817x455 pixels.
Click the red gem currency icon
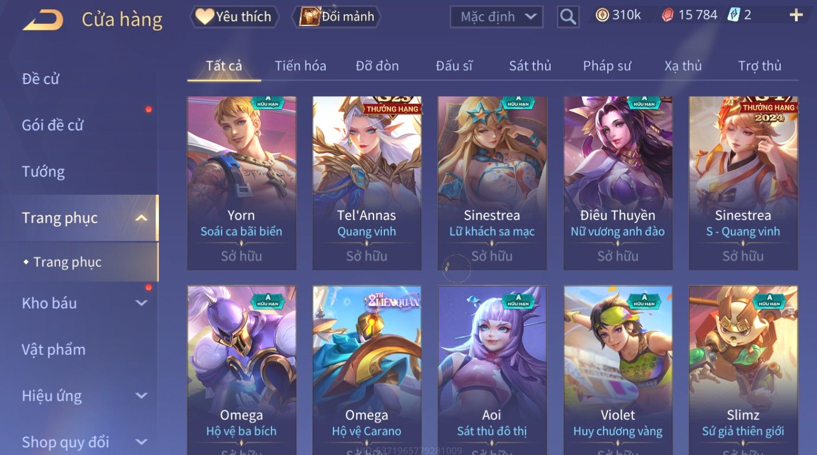pos(668,15)
